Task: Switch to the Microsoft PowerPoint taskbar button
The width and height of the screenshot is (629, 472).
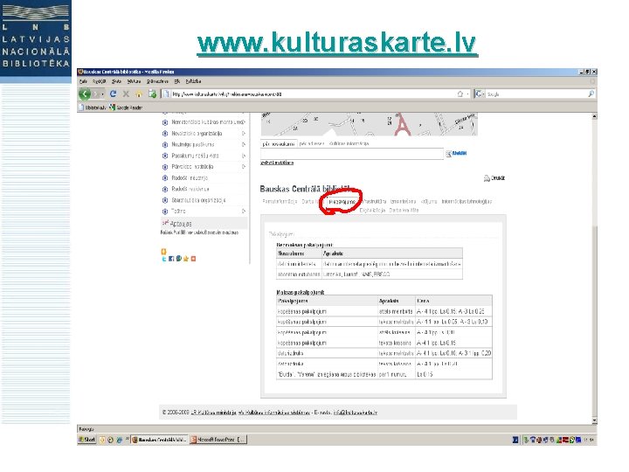Action: (x=218, y=440)
